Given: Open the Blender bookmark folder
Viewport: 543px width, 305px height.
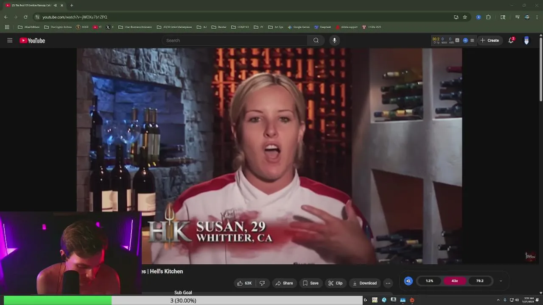Looking at the screenshot, I should (219, 27).
